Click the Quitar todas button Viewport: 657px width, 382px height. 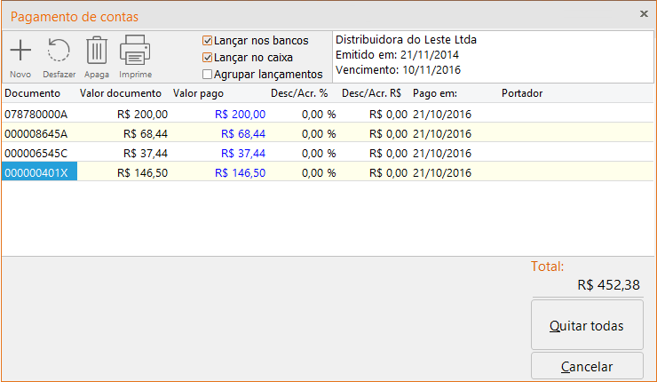pyautogui.click(x=587, y=325)
